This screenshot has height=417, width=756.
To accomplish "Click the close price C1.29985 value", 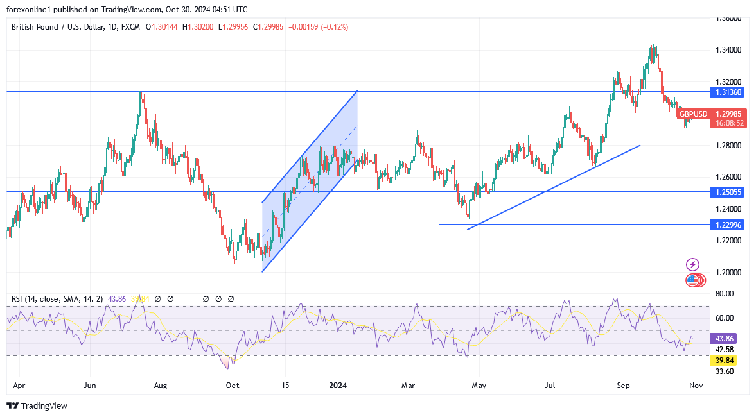I will click(268, 27).
